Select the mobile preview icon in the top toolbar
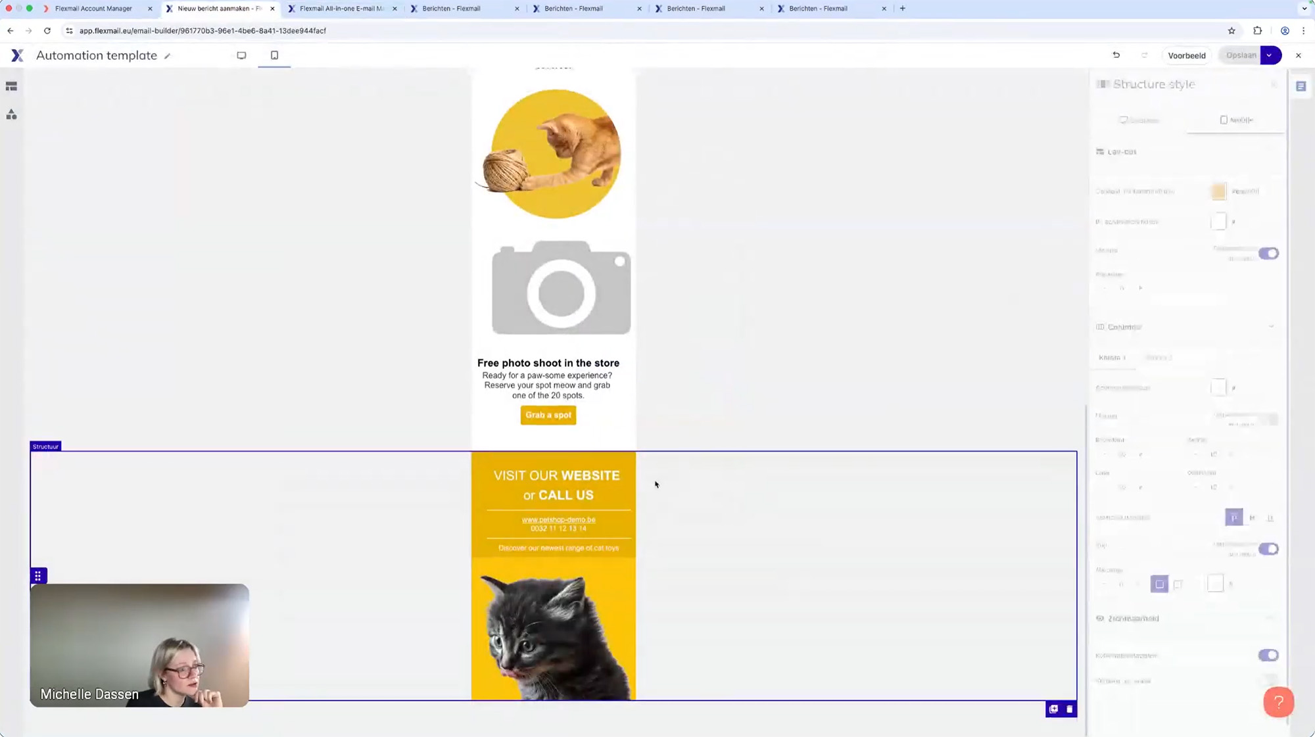1315x737 pixels. [x=274, y=55]
